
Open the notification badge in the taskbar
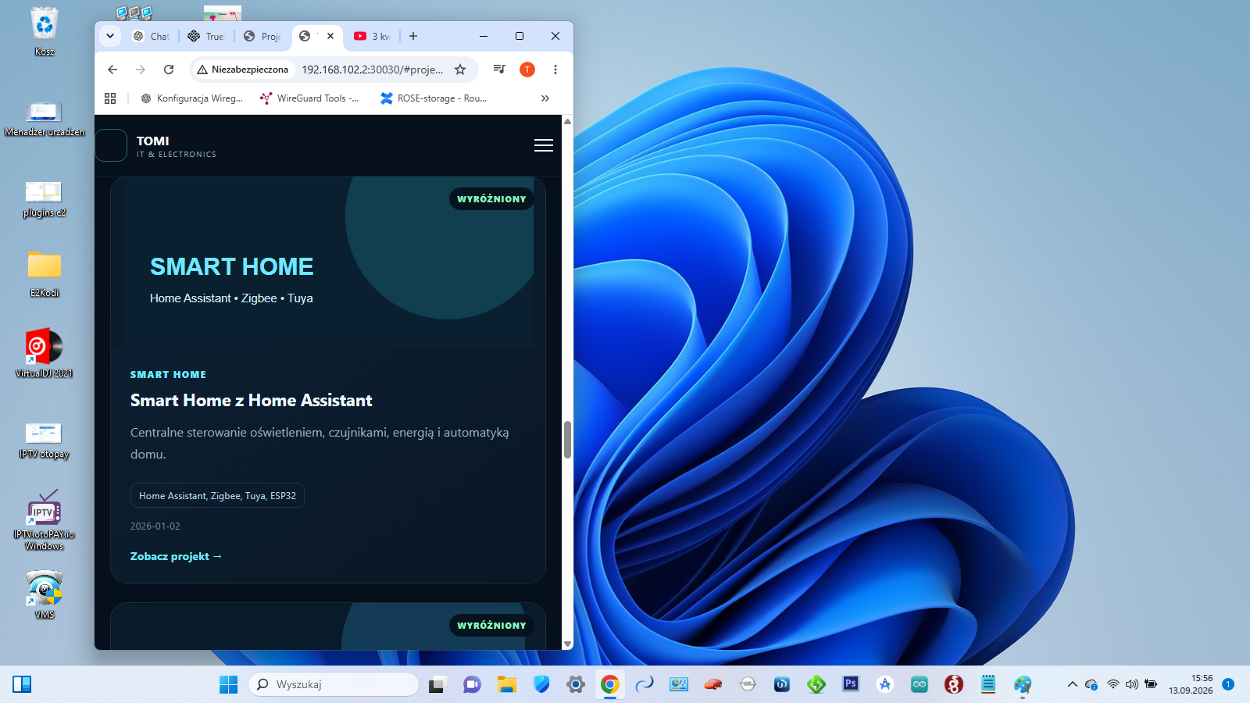pyautogui.click(x=1228, y=684)
